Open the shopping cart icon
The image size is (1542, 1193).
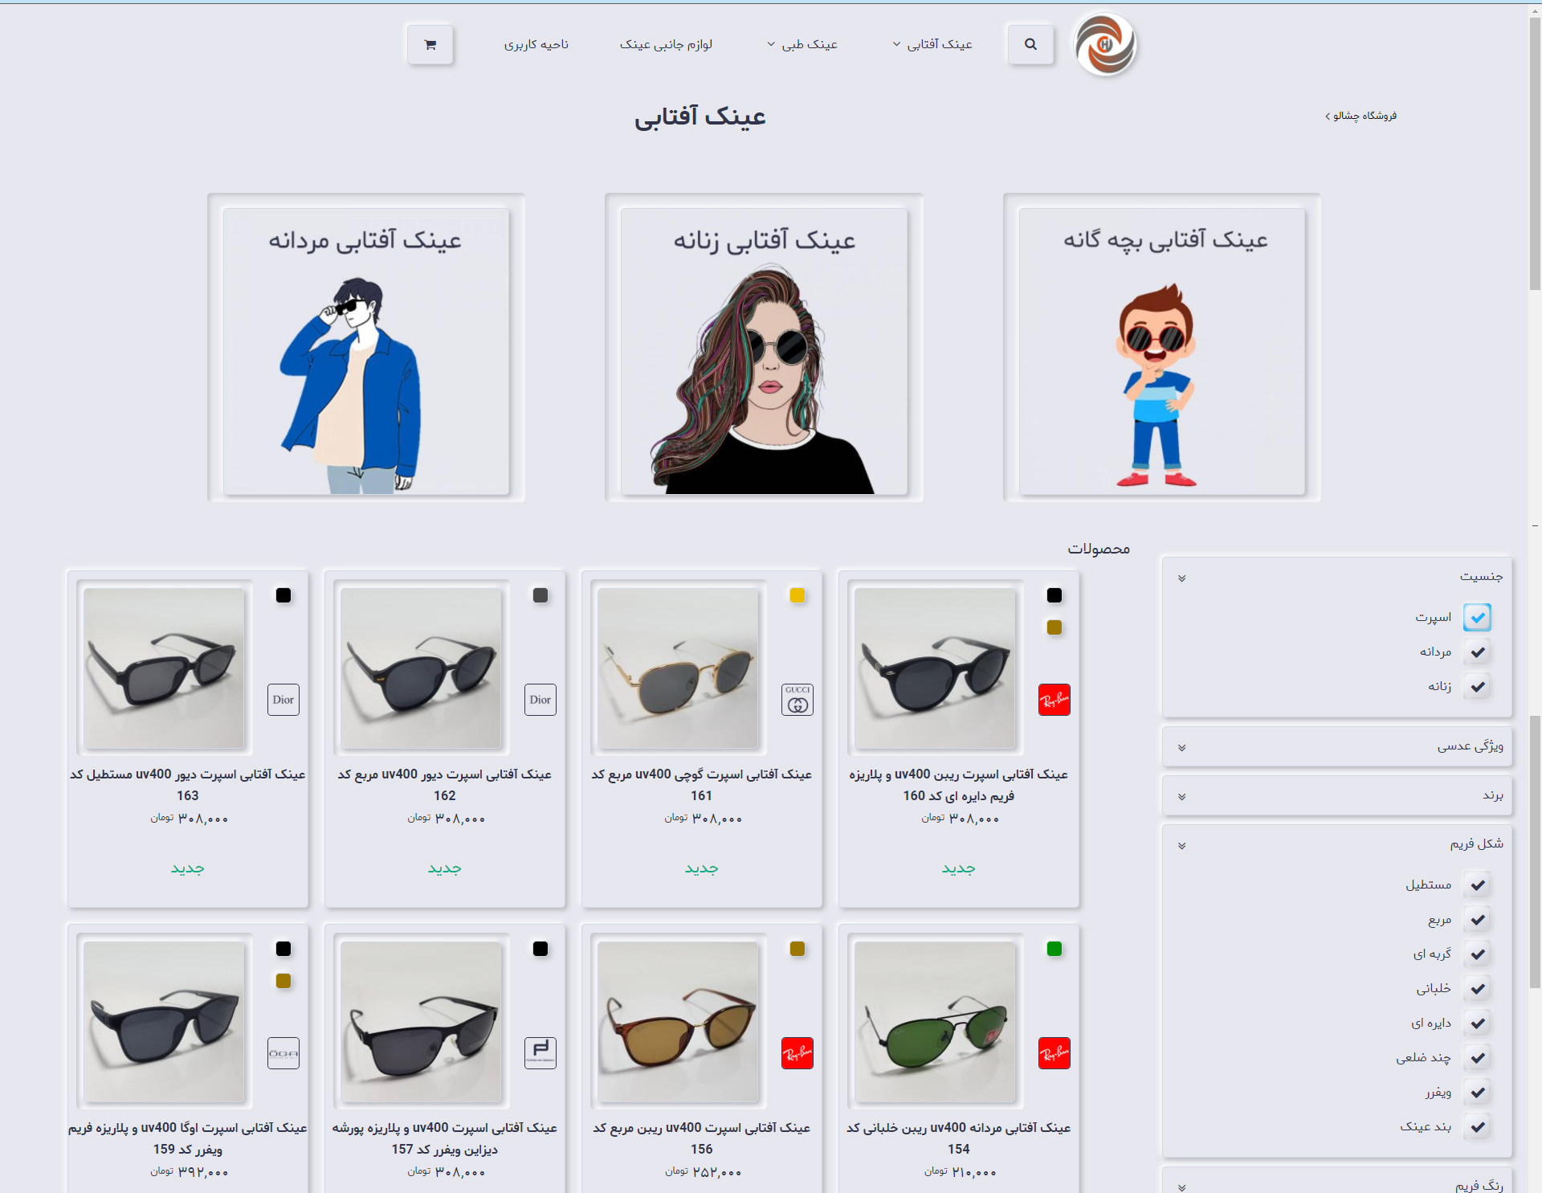coord(430,44)
